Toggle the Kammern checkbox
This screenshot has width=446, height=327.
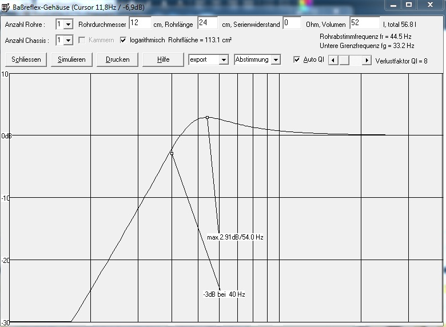click(x=82, y=40)
